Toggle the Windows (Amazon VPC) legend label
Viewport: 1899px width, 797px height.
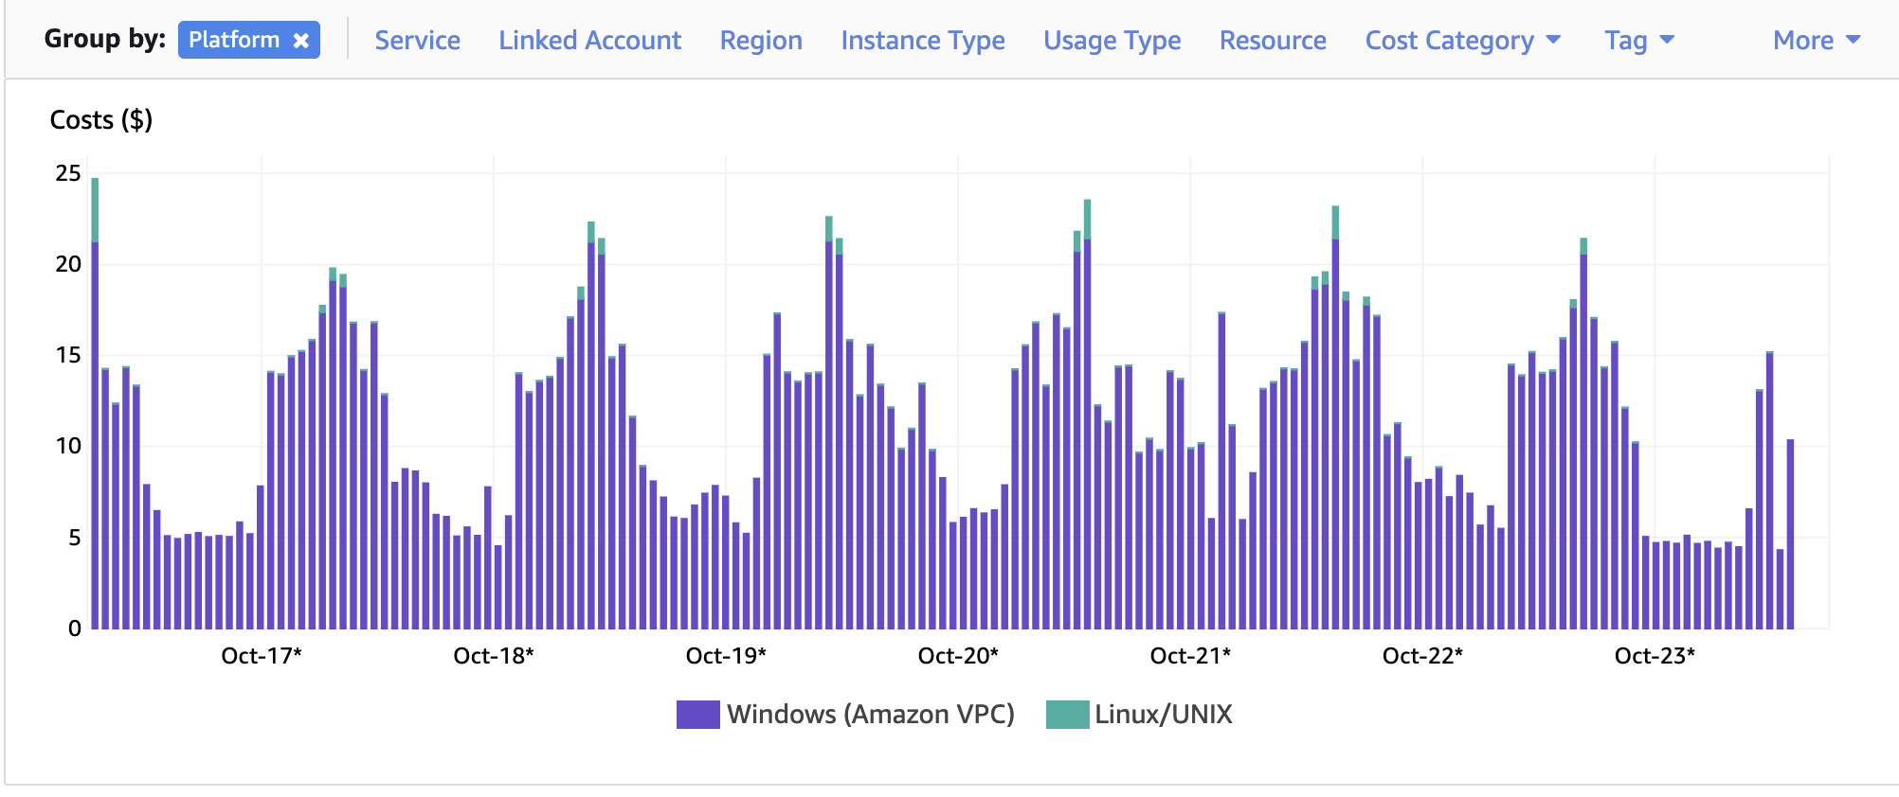[870, 715]
